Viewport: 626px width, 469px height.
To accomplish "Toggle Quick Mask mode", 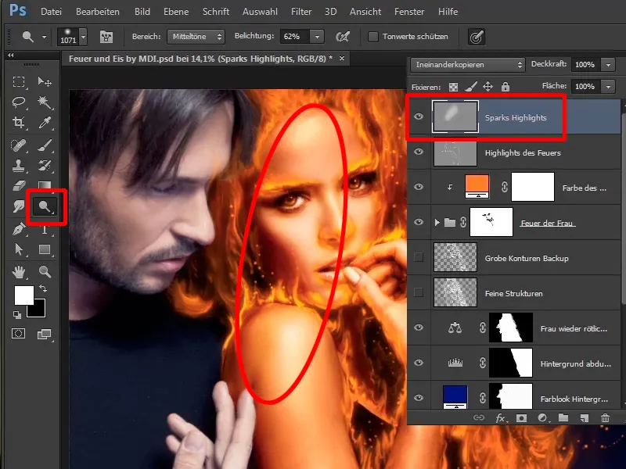I will (x=18, y=334).
